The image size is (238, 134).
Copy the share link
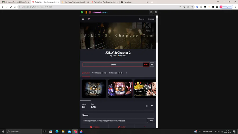pyautogui.click(x=150, y=121)
